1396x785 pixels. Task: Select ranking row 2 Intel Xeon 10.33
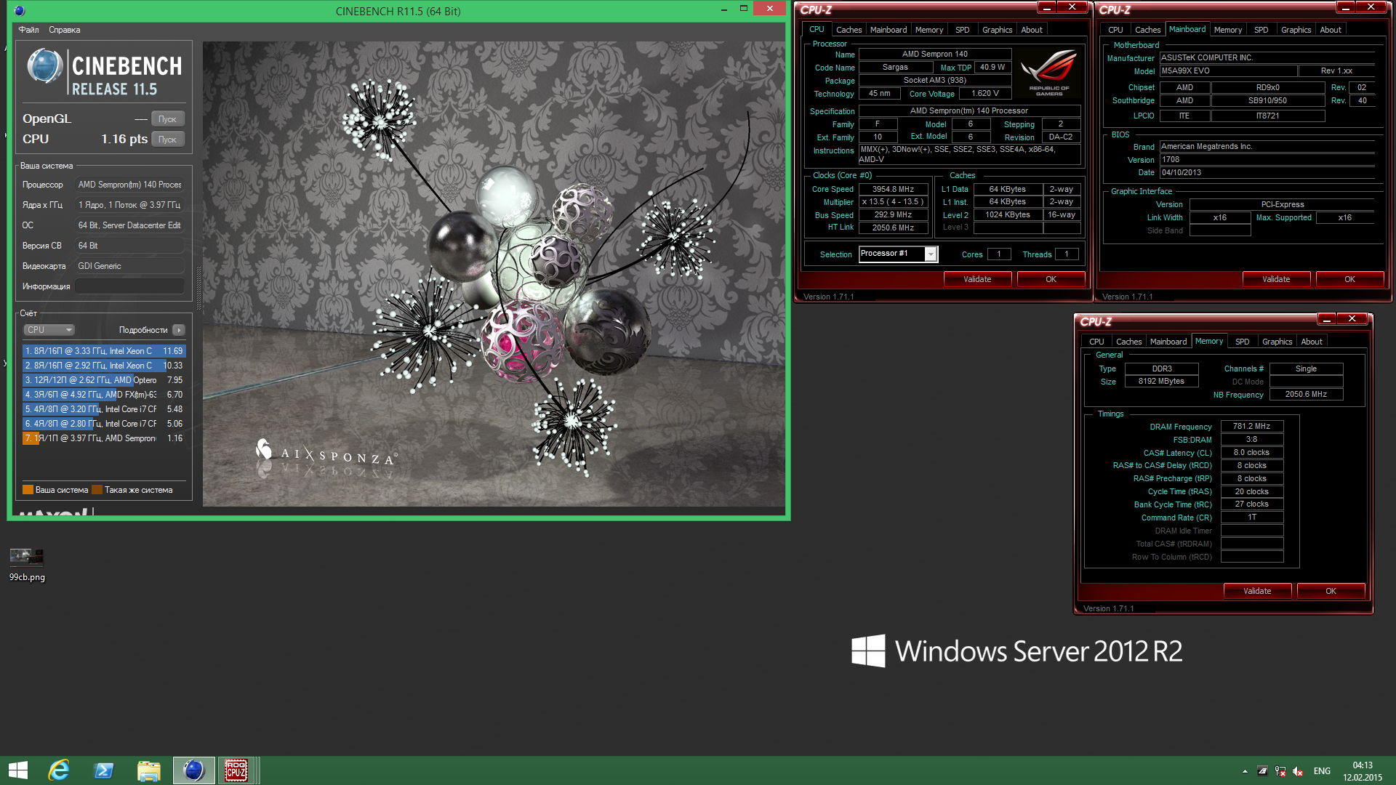pos(104,366)
